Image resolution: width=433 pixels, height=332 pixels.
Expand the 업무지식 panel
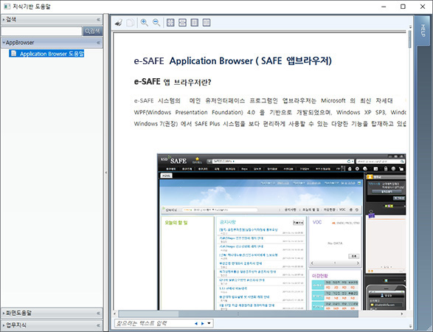coord(52,325)
